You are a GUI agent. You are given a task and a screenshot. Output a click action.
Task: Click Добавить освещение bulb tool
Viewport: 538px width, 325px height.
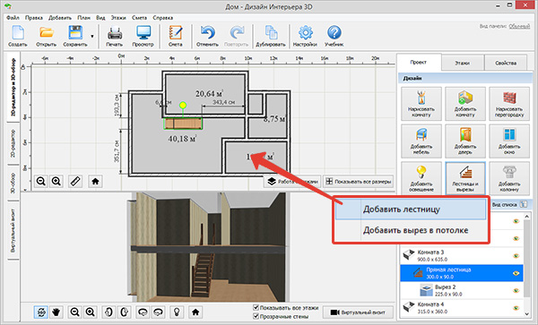point(421,178)
